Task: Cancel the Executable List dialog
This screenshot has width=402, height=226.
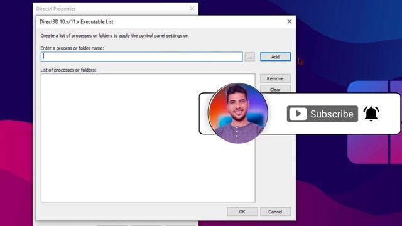Action: [275, 212]
